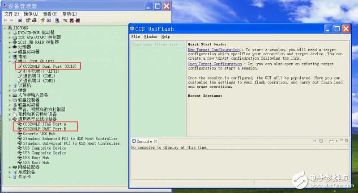Select Standard Universal PCI to USB Host Controller
Screen dimensions: 358x193
[x=71, y=144]
